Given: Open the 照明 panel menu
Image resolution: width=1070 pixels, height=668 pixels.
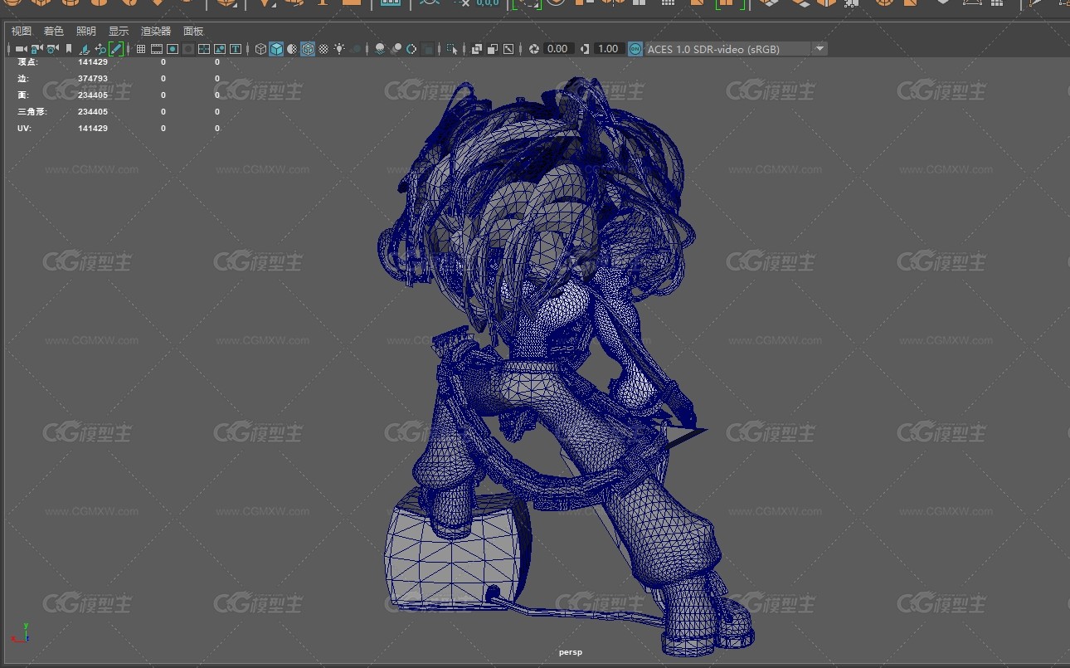Looking at the screenshot, I should click(85, 31).
